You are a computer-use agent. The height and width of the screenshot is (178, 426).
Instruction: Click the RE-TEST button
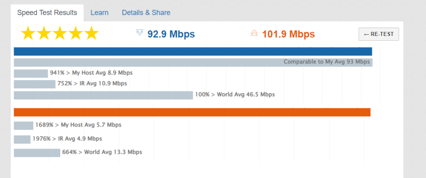(379, 34)
